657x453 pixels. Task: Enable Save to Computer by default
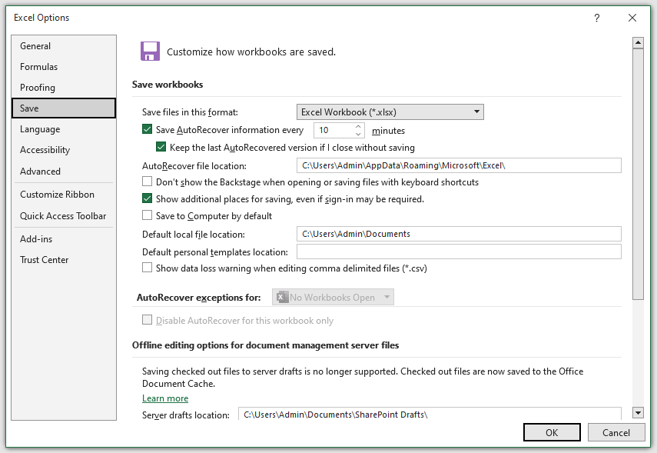tap(146, 216)
